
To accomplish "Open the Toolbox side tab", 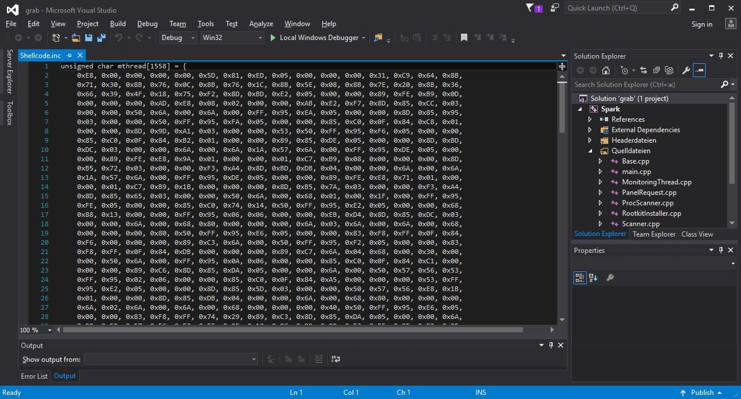I will (9, 113).
